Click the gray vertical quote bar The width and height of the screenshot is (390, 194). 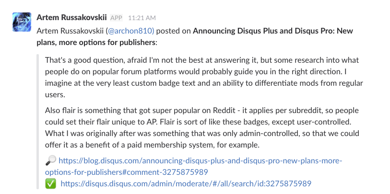38,122
